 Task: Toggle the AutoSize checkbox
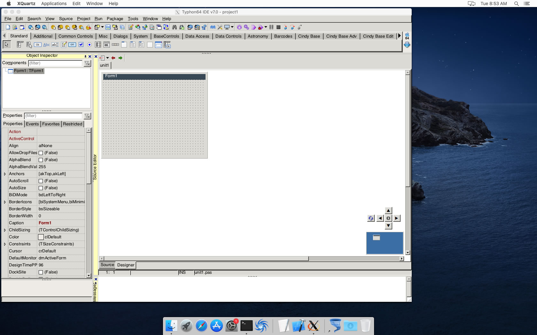click(41, 188)
